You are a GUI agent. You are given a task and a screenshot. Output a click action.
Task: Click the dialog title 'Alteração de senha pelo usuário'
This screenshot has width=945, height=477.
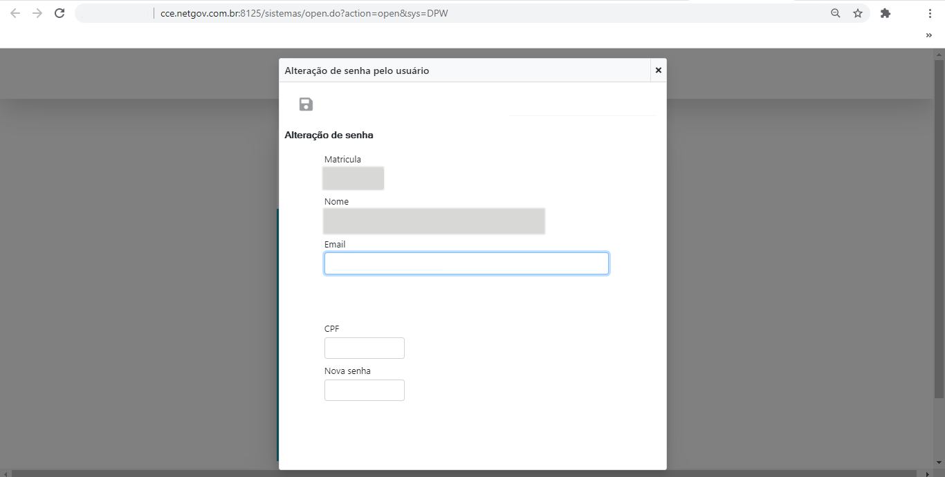pos(357,71)
